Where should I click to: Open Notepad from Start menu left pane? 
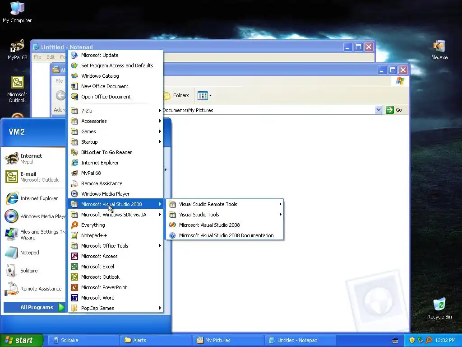(34, 253)
